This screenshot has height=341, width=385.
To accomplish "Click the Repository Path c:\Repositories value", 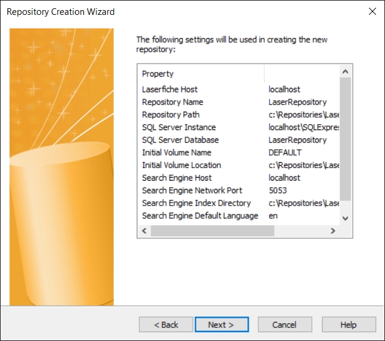I will pyautogui.click(x=304, y=115).
